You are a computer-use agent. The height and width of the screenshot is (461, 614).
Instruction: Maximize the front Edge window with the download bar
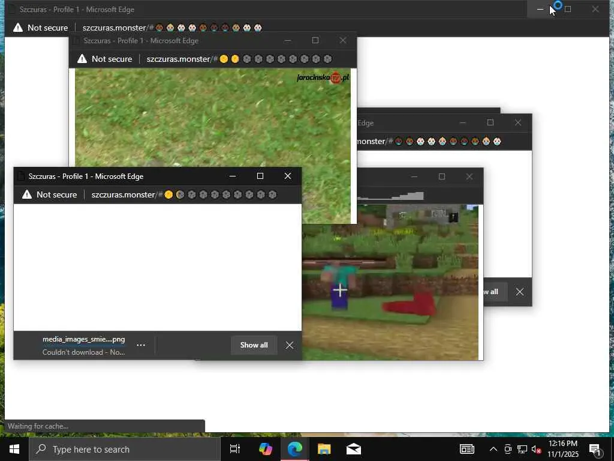coord(260,176)
